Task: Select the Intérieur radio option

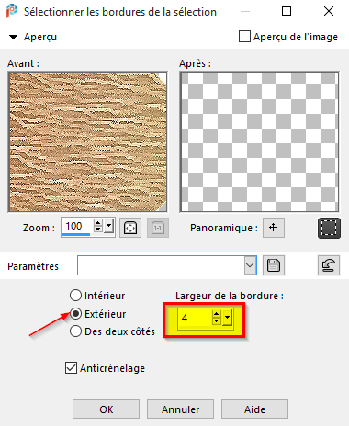Action: tap(75, 296)
